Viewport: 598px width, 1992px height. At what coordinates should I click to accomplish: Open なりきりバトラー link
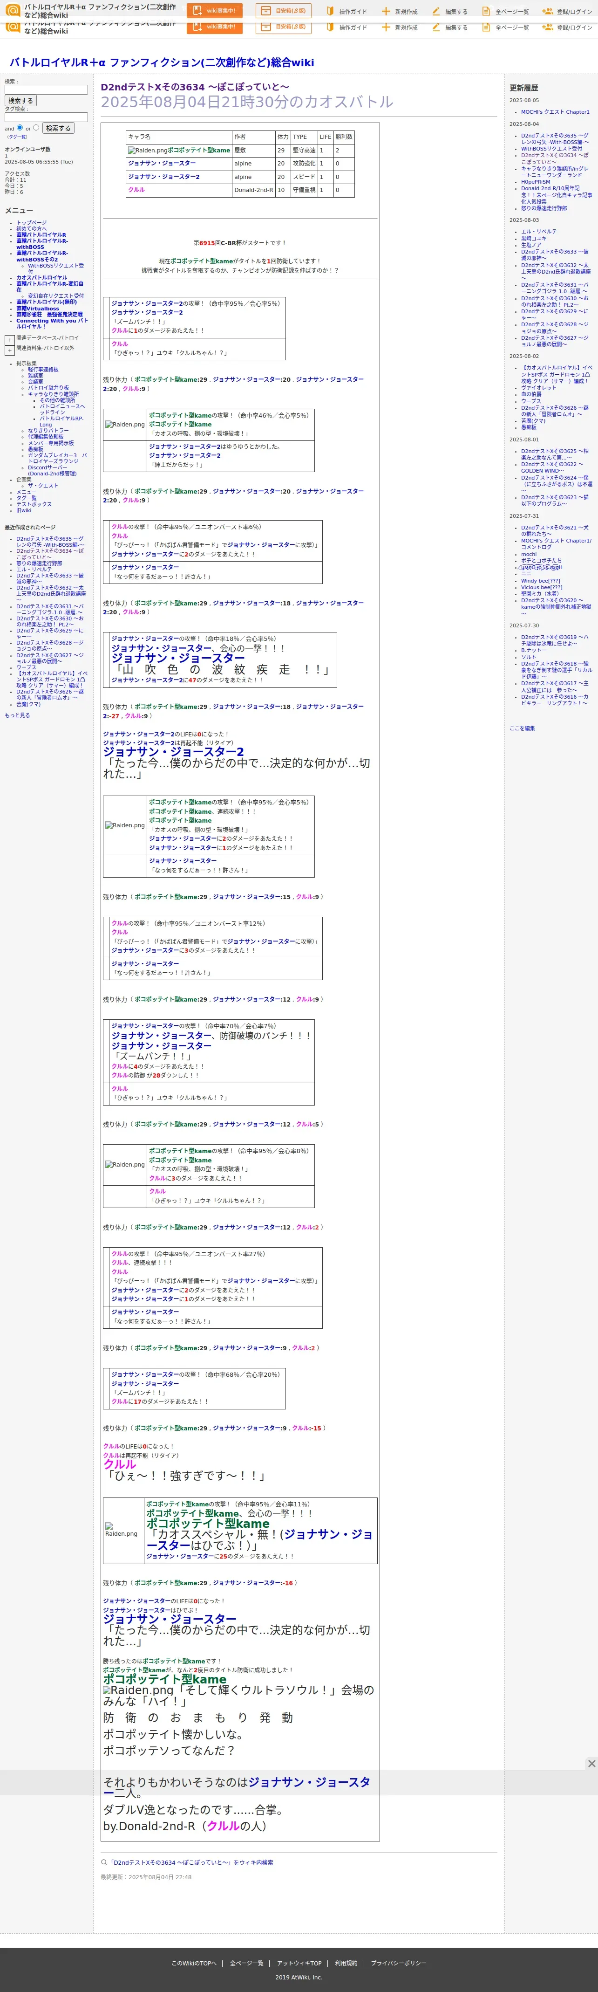click(48, 431)
